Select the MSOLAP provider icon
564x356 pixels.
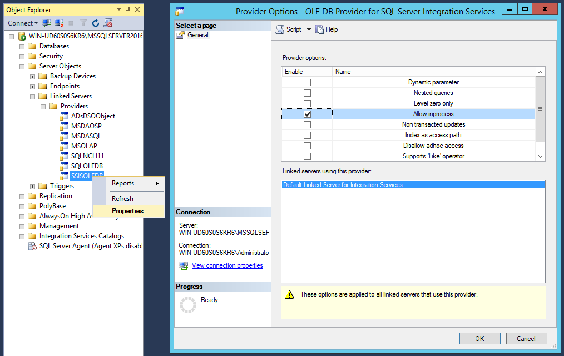coord(64,146)
